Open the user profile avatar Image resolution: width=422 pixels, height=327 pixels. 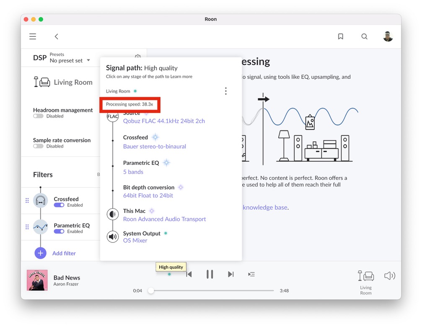click(x=388, y=36)
